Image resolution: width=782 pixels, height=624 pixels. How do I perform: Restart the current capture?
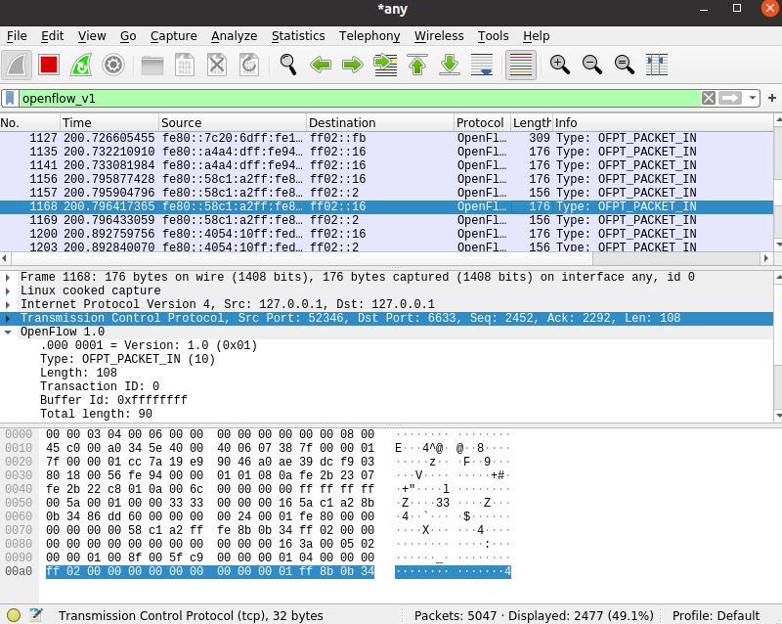81,65
